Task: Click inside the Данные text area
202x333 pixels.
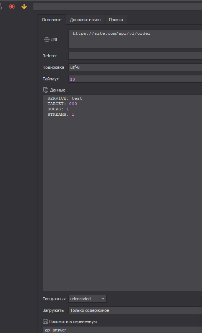Action: coord(123,193)
